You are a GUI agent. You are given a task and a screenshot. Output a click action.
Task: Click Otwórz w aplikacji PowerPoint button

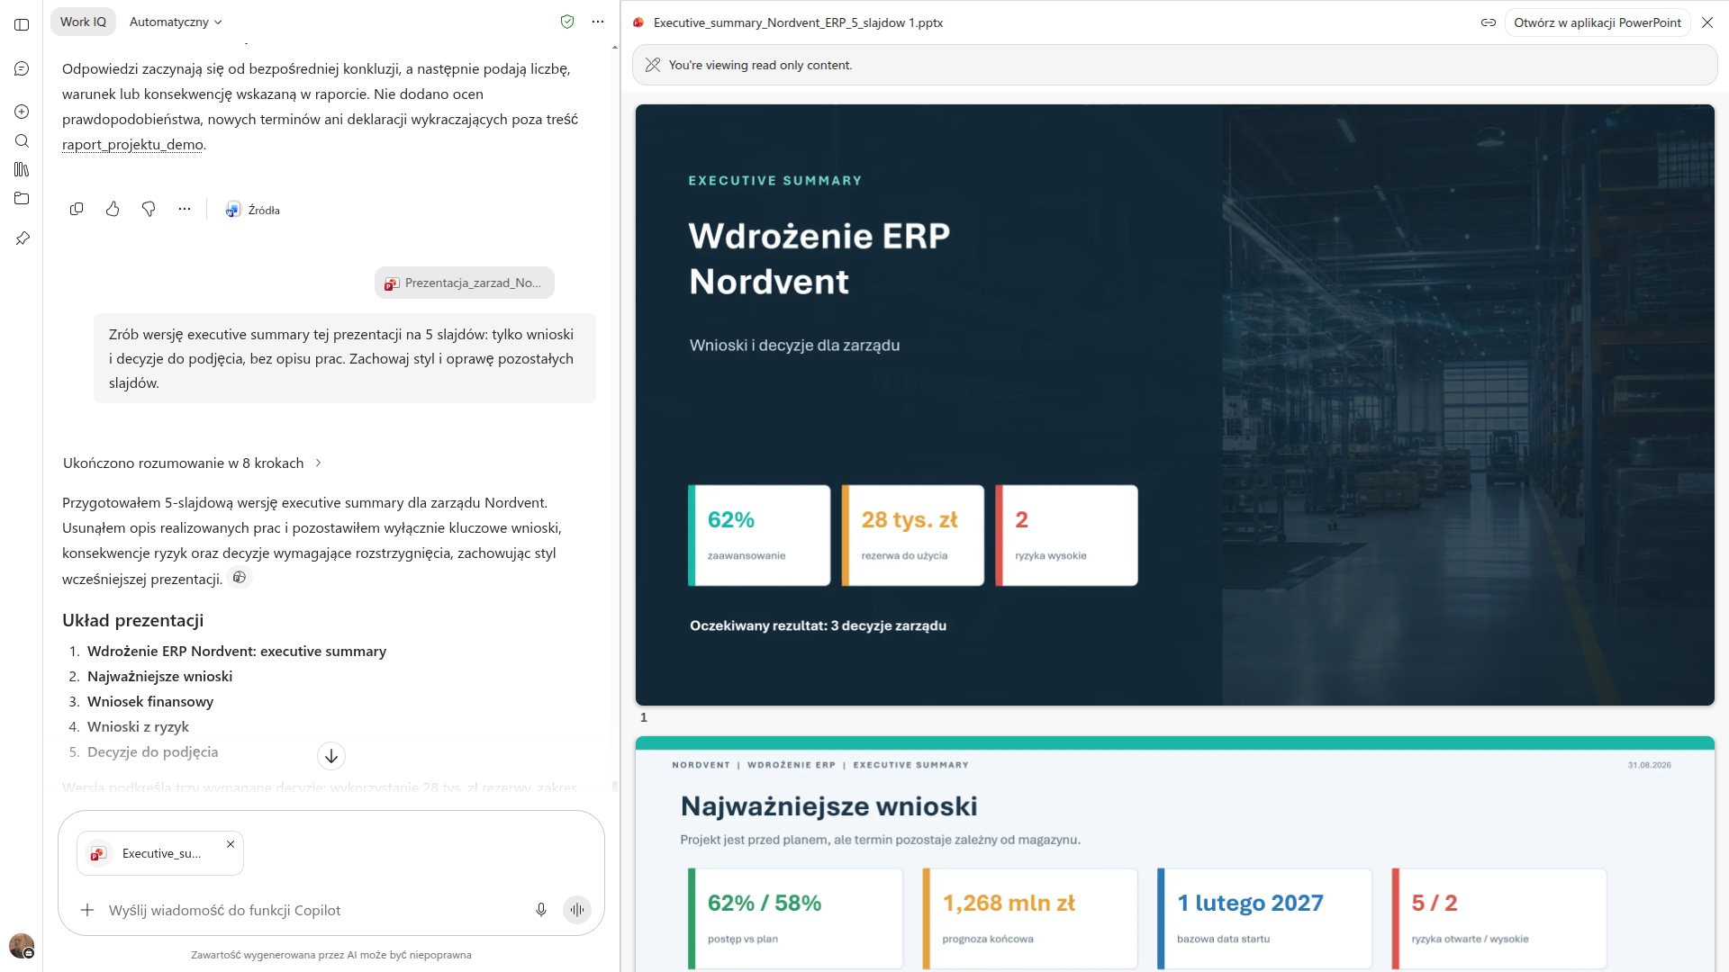coord(1598,22)
